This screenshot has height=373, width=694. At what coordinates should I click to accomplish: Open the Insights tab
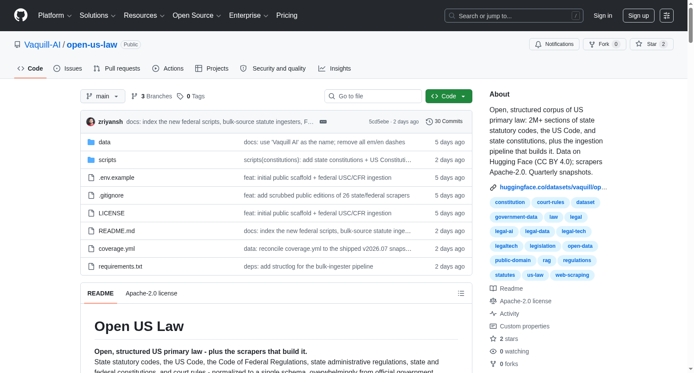[x=334, y=68]
